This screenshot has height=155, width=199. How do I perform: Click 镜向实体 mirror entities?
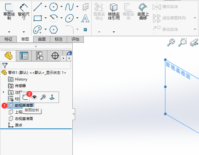pos(165,7)
